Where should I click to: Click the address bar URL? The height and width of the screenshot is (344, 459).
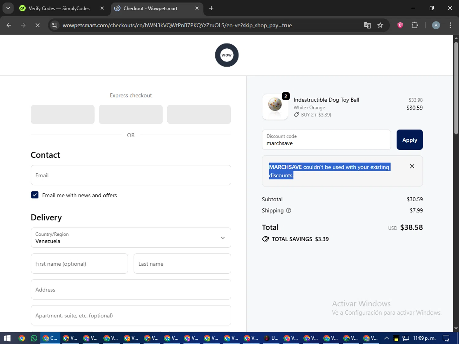(x=177, y=25)
